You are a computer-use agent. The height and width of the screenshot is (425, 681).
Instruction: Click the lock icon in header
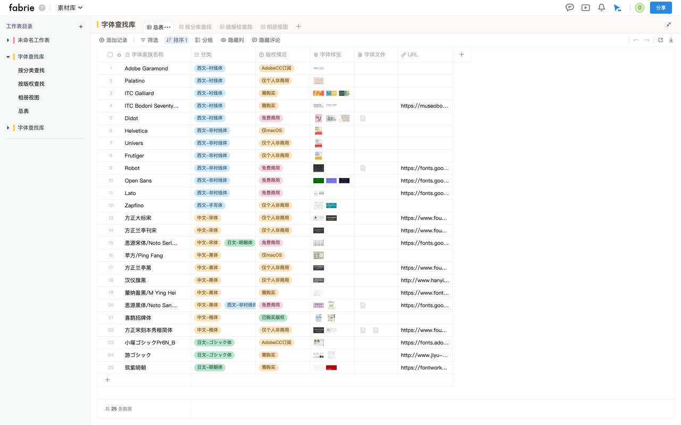119,55
